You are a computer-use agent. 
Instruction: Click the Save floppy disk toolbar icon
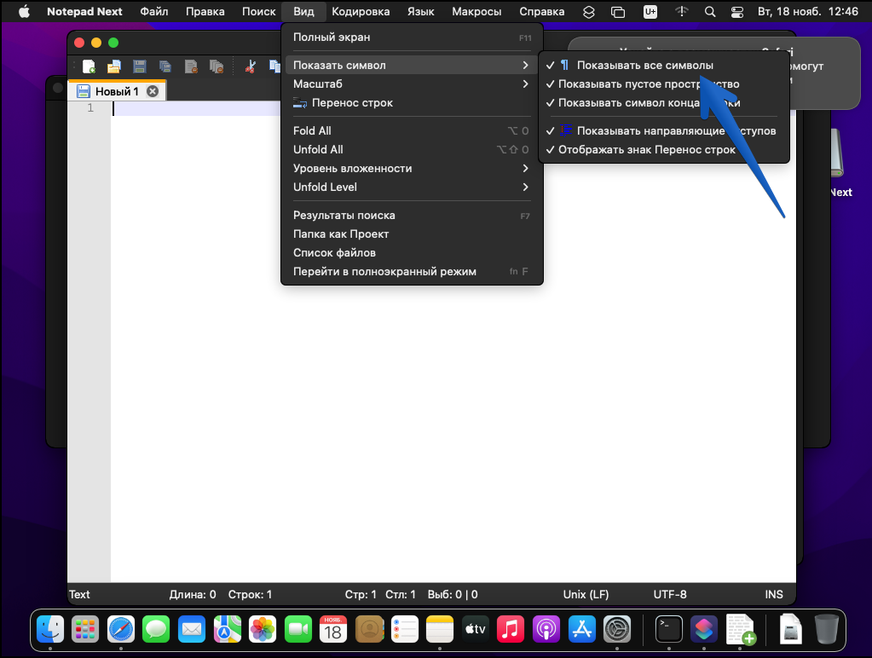click(140, 66)
